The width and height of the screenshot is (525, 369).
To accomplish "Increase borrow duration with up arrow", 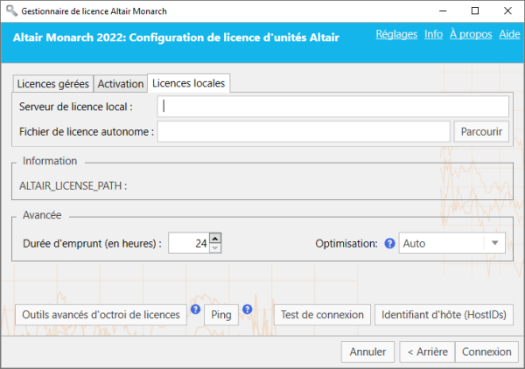I will [x=215, y=238].
